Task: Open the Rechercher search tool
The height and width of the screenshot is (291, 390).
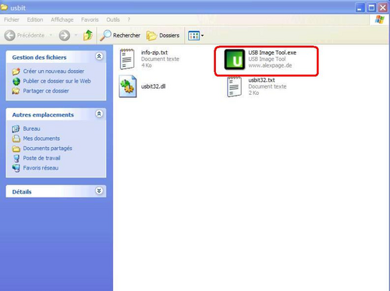Action: (x=120, y=35)
